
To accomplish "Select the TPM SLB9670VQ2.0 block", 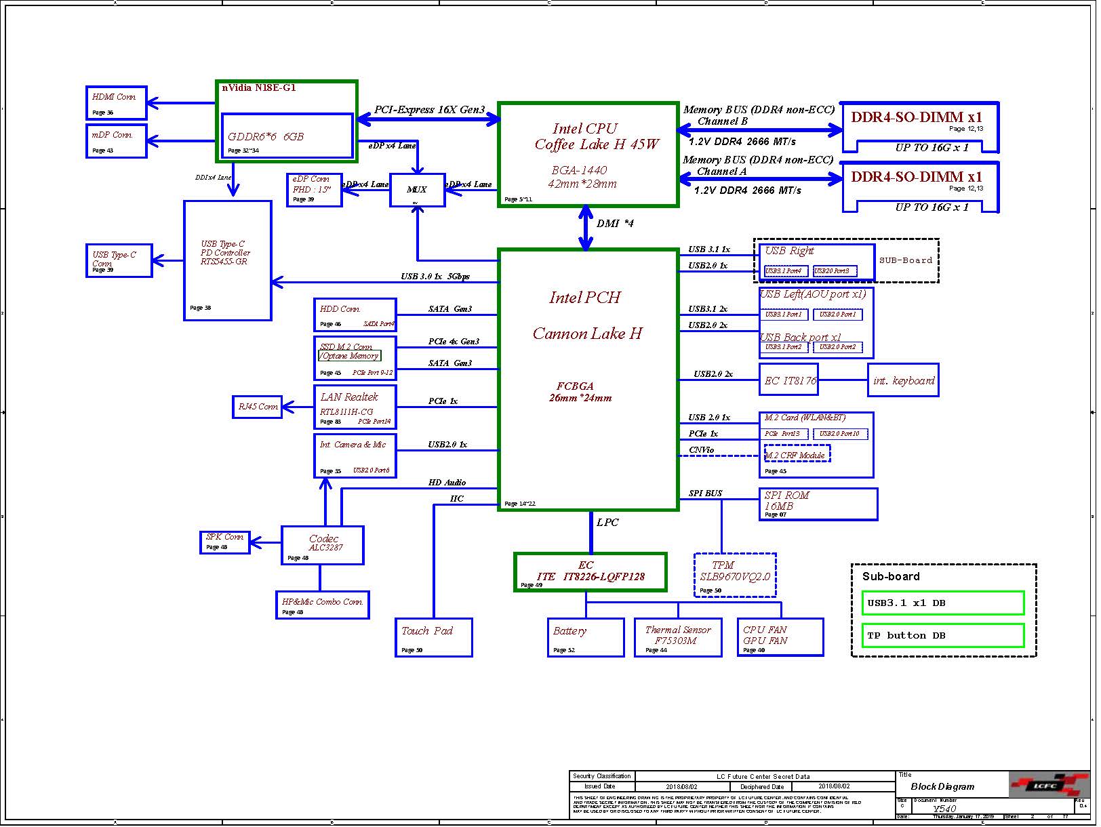I will (x=736, y=575).
